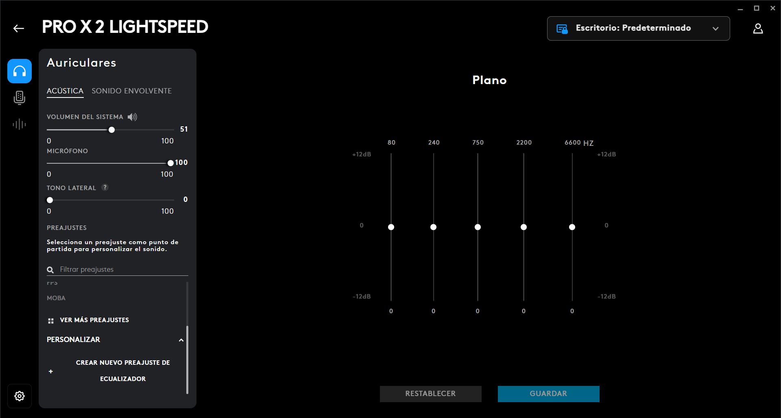Click Crear nuevo preajuste de ecualizador
Image resolution: width=781 pixels, height=418 pixels.
(x=123, y=370)
